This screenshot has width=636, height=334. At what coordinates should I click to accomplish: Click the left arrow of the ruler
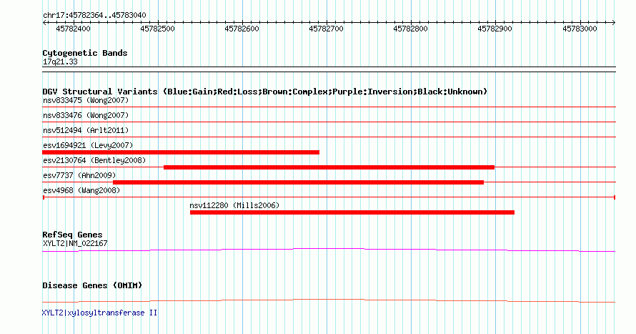[44, 23]
